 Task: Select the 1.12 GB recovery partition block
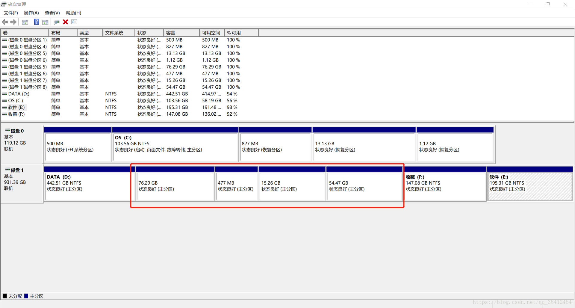tap(455, 144)
